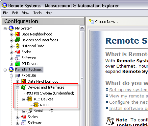The width and height of the screenshot is (148, 126).
Task: Click the Create New document icon
Action: click(x=91, y=22)
